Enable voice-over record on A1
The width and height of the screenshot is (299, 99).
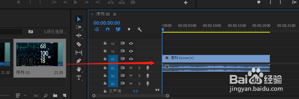point(148,68)
